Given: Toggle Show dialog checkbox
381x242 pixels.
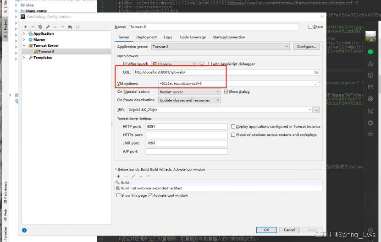Looking at the screenshot, I should tap(226, 91).
